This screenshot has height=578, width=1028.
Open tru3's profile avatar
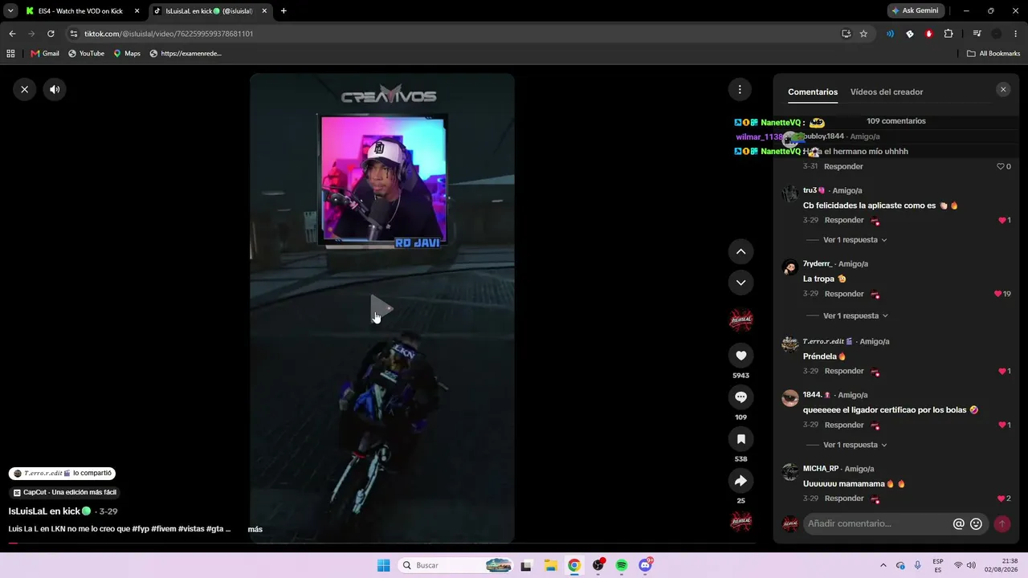tap(790, 193)
